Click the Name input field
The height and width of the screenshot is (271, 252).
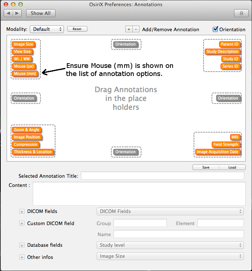click(179, 234)
